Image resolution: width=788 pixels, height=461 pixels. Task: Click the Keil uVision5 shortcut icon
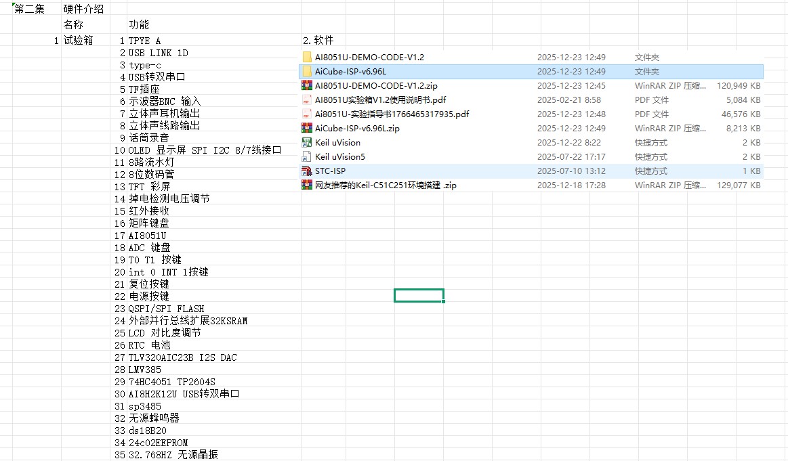pos(306,156)
